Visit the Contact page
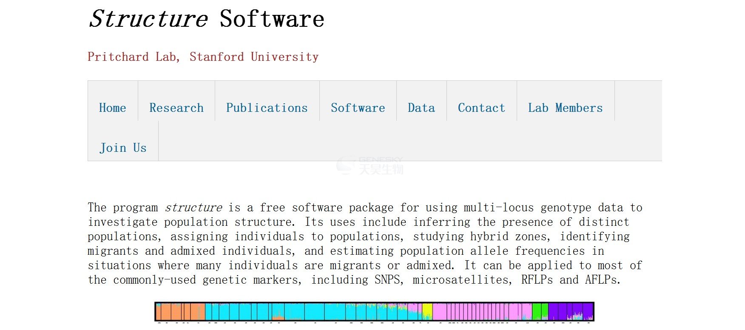Screen dimensions: 745x330 coord(482,108)
